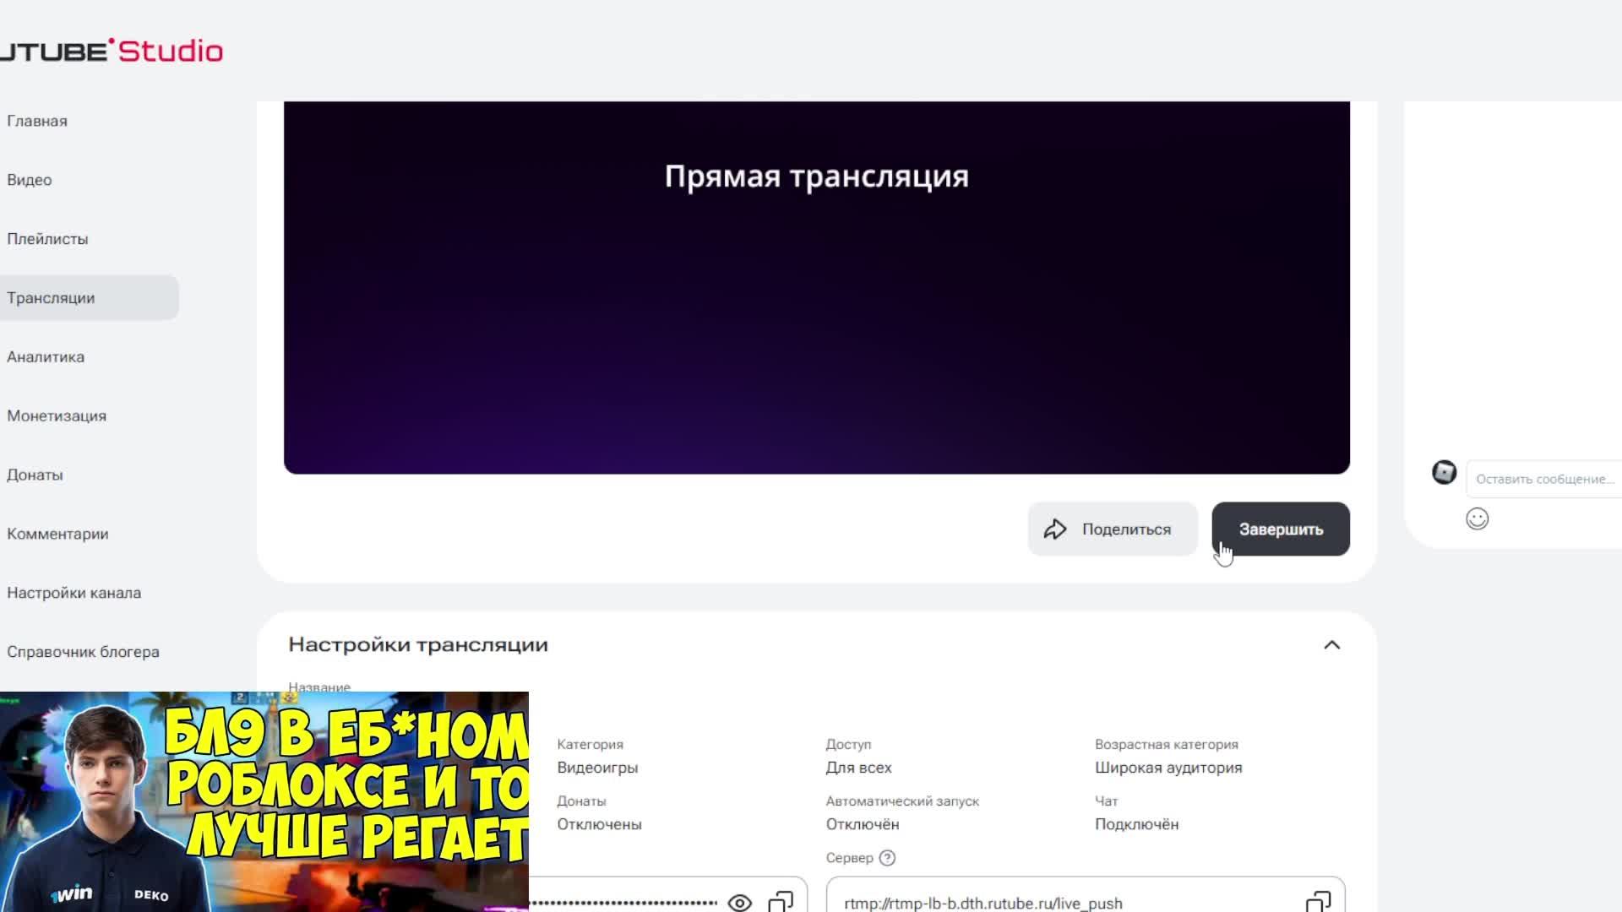Click the Поделиться button
This screenshot has height=912, width=1622.
point(1112,529)
